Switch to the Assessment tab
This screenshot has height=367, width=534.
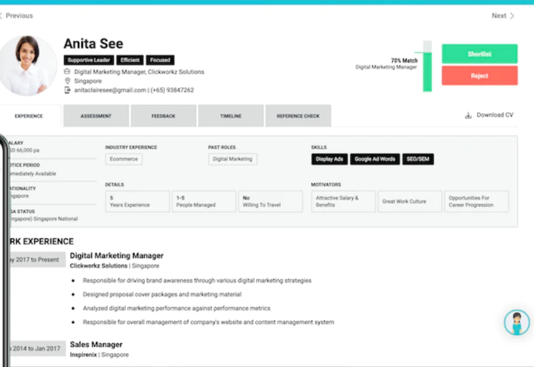click(x=96, y=116)
